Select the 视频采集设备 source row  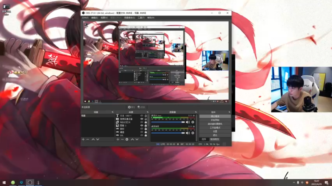tap(132, 119)
